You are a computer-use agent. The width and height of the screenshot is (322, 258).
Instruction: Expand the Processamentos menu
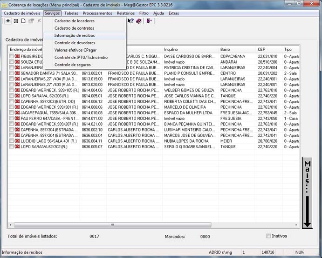point(97,13)
